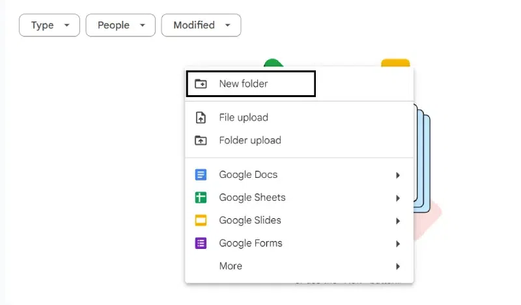Choose File upload from the menu
This screenshot has width=521, height=305.
click(x=244, y=118)
